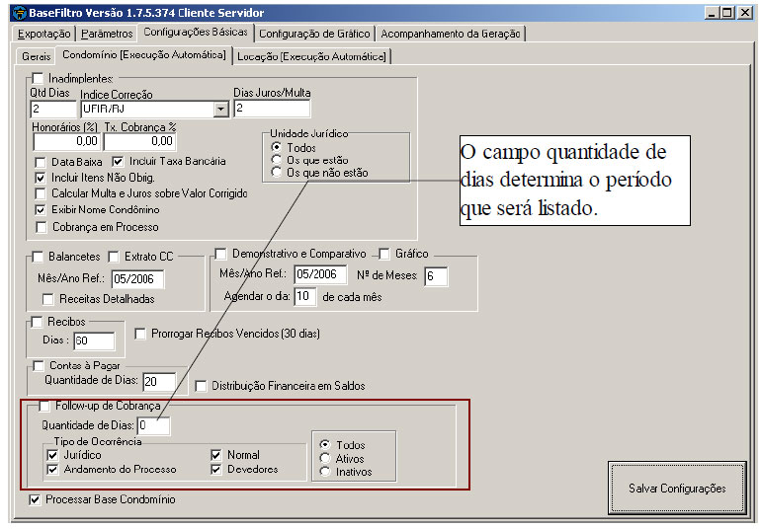Screen dimensions: 761x529
Task: Go to Acompanhamento da Geração tab
Action: pos(451,34)
